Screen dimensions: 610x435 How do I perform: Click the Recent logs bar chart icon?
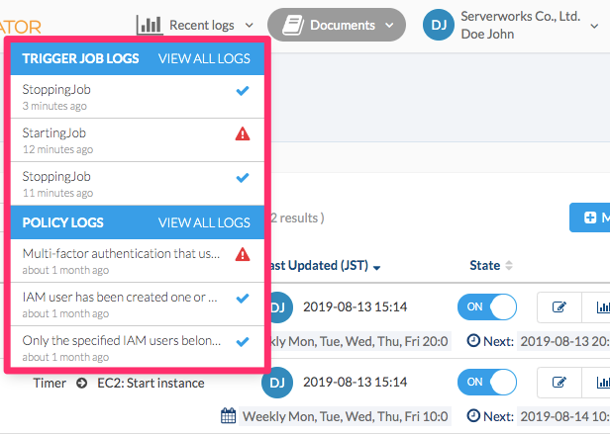tap(150, 26)
